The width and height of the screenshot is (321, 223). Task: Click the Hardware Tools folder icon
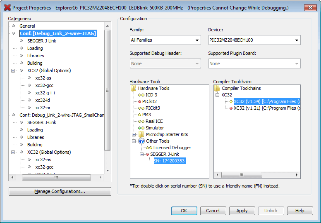pos(133,88)
